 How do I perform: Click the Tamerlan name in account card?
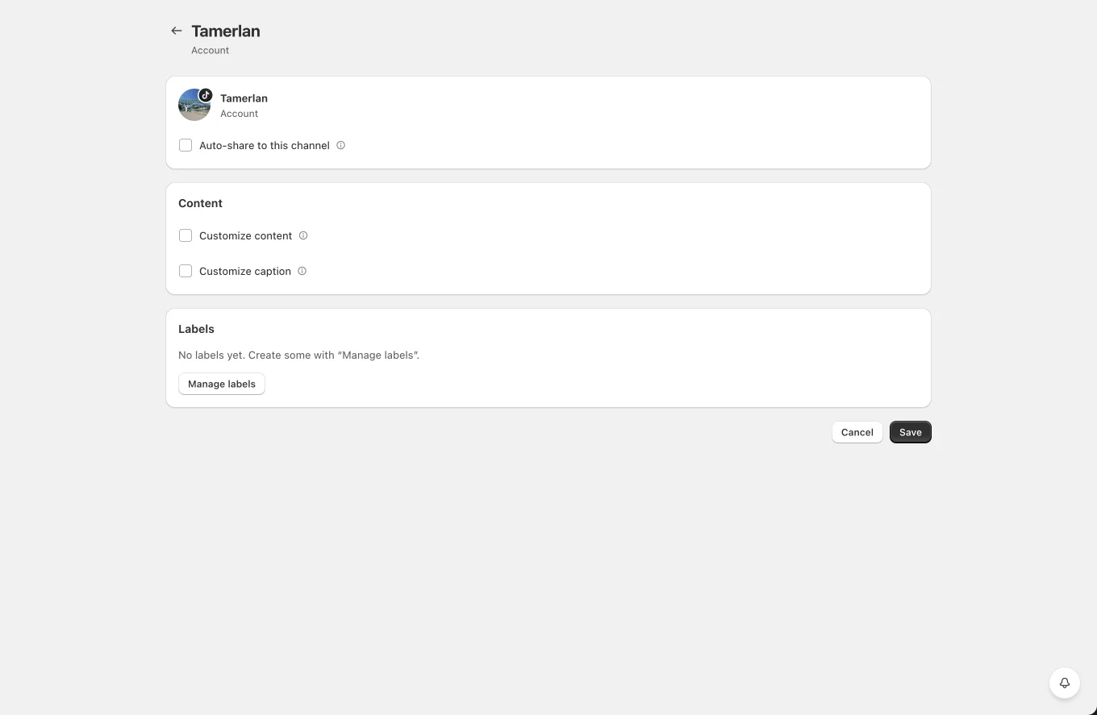[x=244, y=98]
